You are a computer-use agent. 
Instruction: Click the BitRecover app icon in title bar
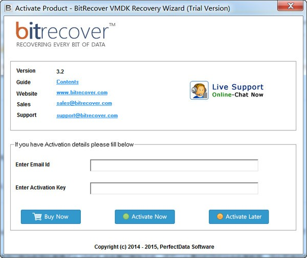8,8
